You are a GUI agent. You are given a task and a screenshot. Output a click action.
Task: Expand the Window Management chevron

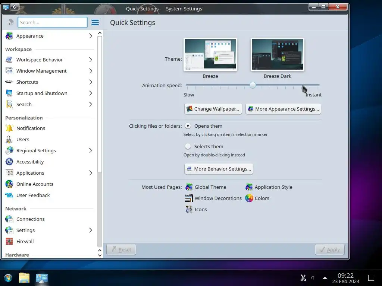tap(91, 71)
